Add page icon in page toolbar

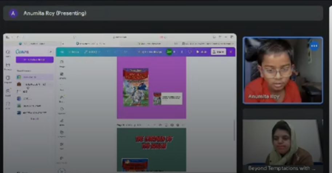[178, 125]
